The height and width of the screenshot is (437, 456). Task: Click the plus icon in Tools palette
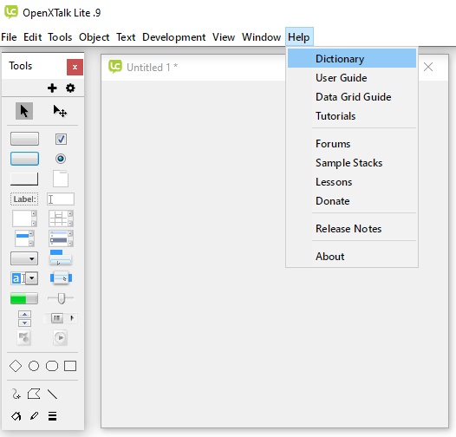click(52, 88)
